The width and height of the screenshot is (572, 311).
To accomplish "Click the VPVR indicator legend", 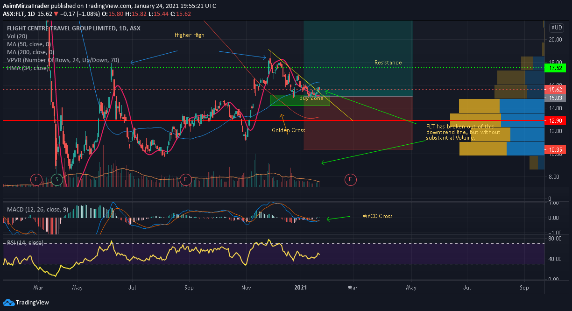I will click(x=63, y=60).
